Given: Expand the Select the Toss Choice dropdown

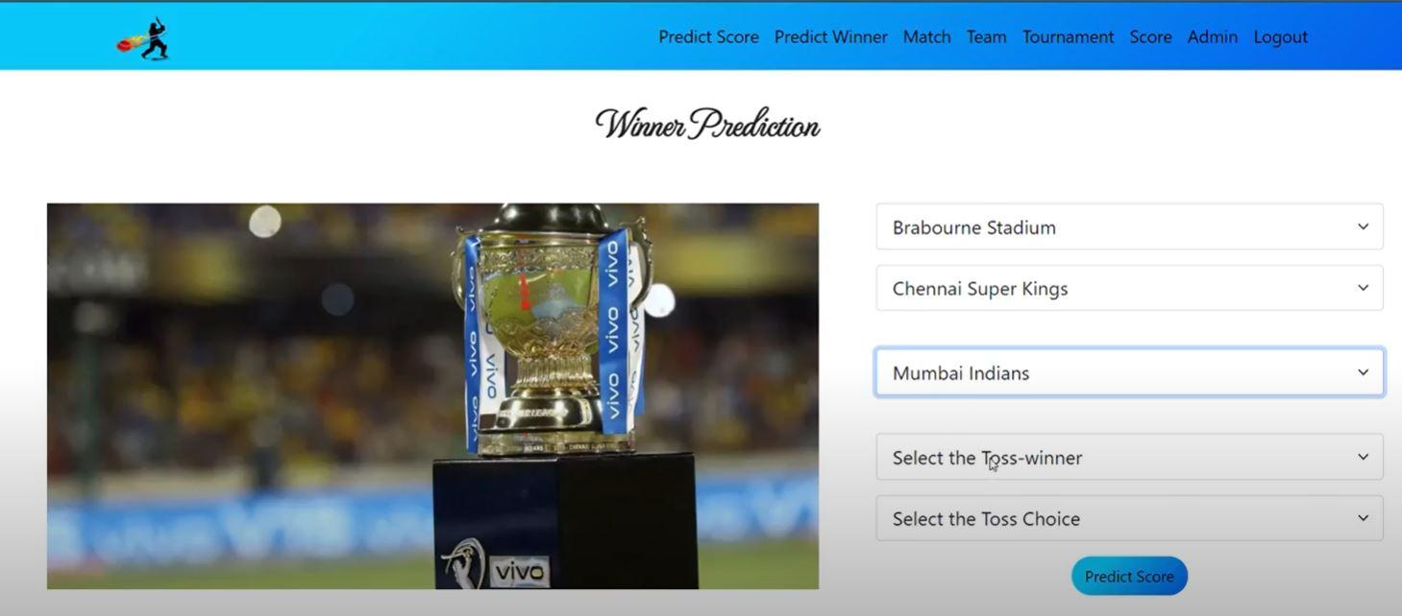Looking at the screenshot, I should [x=1129, y=518].
